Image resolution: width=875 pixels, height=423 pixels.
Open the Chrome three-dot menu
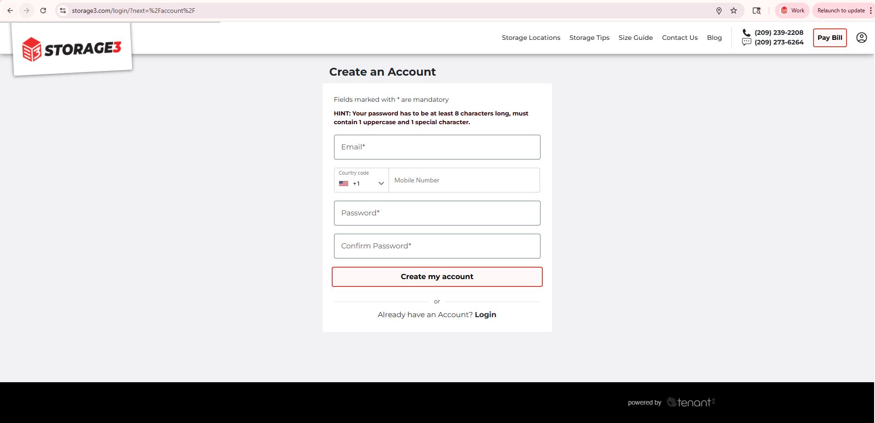[x=870, y=11]
